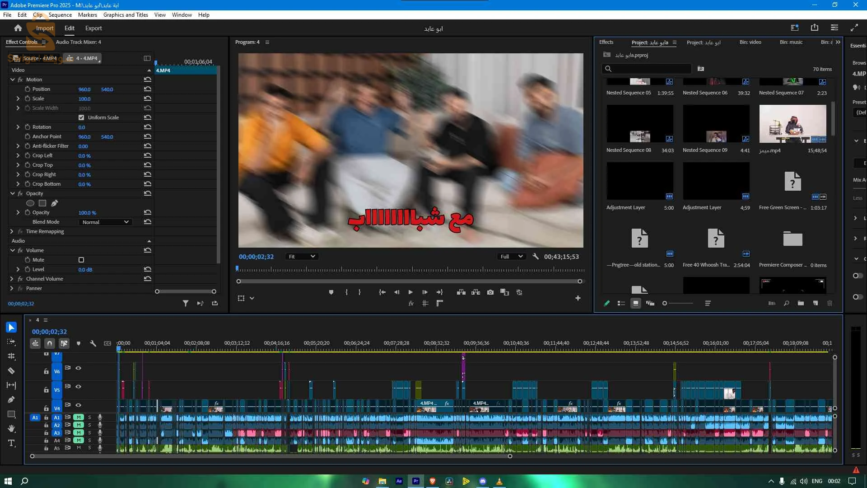This screenshot has width=867, height=488.
Task: Open the Sequence menu
Action: (60, 14)
